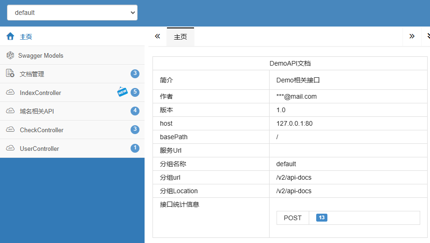
Task: Click the cloud icon next to UserController
Action: [10, 148]
